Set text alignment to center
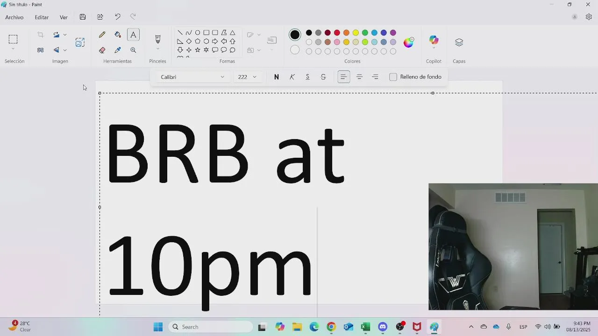 [359, 77]
